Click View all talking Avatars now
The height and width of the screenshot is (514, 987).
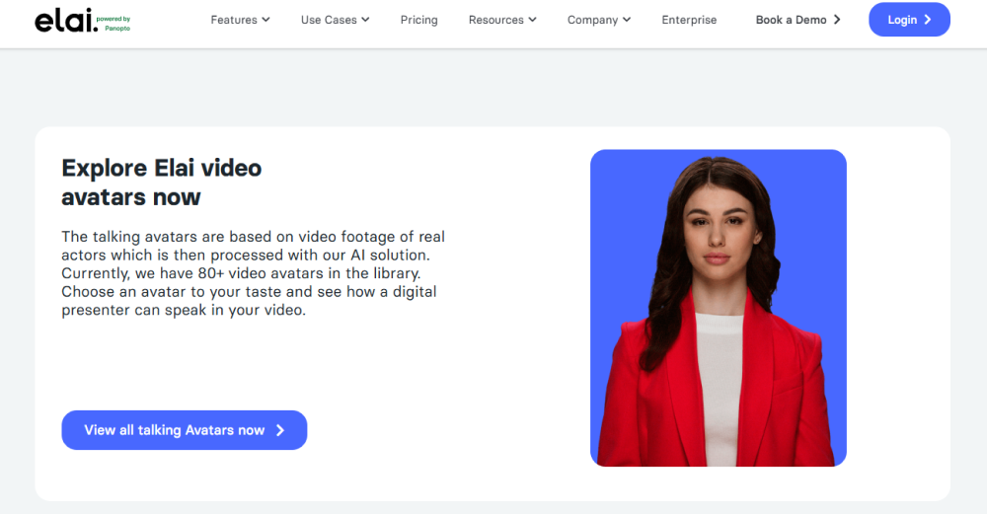(x=184, y=430)
